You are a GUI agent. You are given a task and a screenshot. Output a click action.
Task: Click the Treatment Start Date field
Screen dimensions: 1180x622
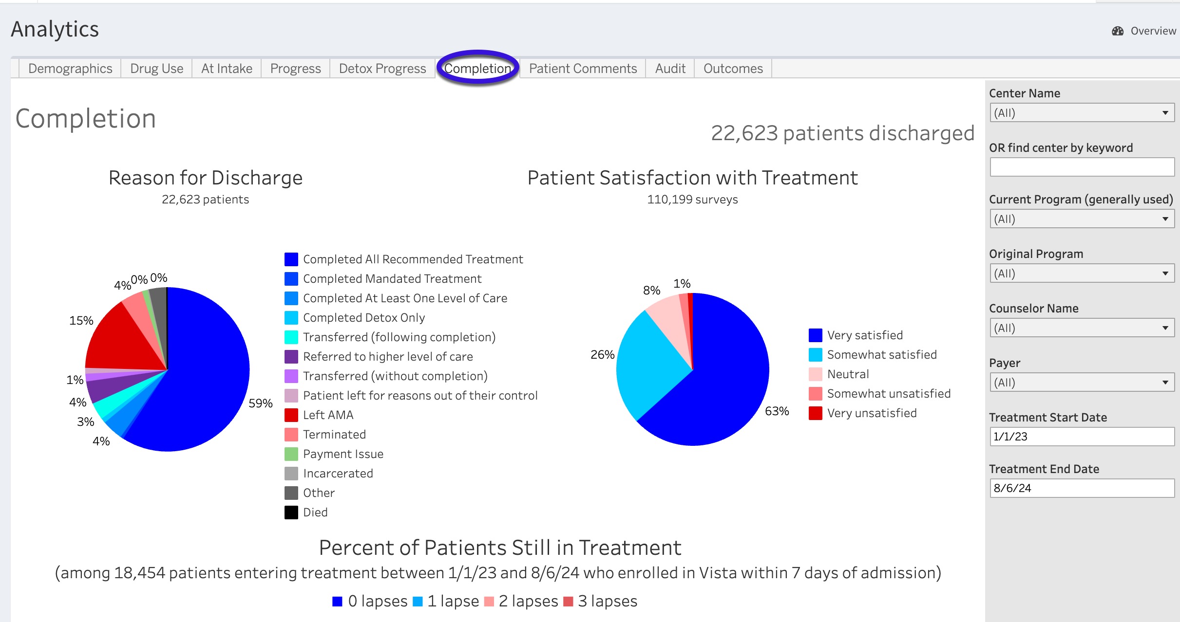[x=1082, y=437]
